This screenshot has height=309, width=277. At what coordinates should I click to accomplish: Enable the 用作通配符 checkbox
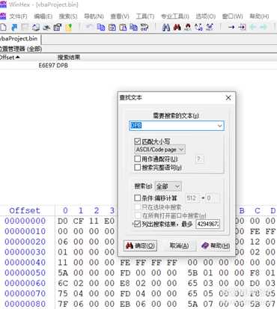click(137, 159)
